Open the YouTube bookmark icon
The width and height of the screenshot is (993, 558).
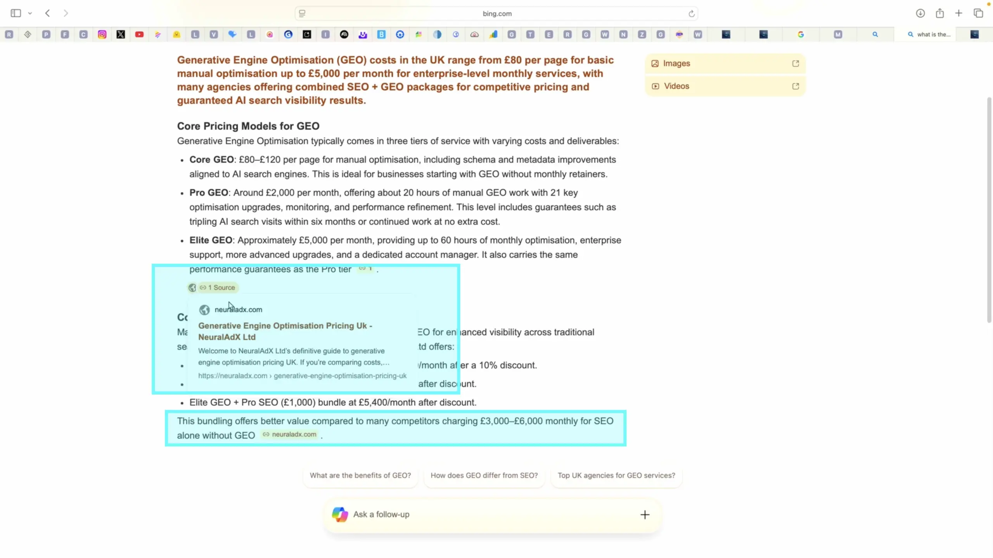click(x=139, y=34)
